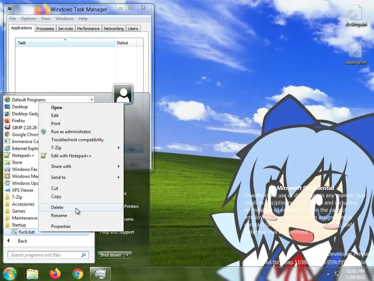374x281 pixels.
Task: Open Windows Media entry in programs list
Action: coord(22,176)
